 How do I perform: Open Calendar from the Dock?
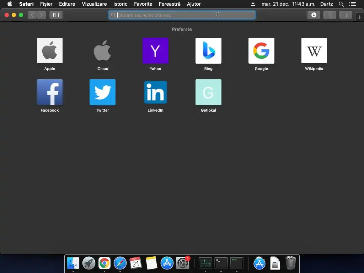pos(135,263)
